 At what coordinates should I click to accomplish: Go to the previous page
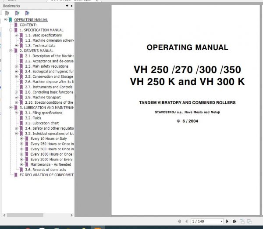click(186, 222)
